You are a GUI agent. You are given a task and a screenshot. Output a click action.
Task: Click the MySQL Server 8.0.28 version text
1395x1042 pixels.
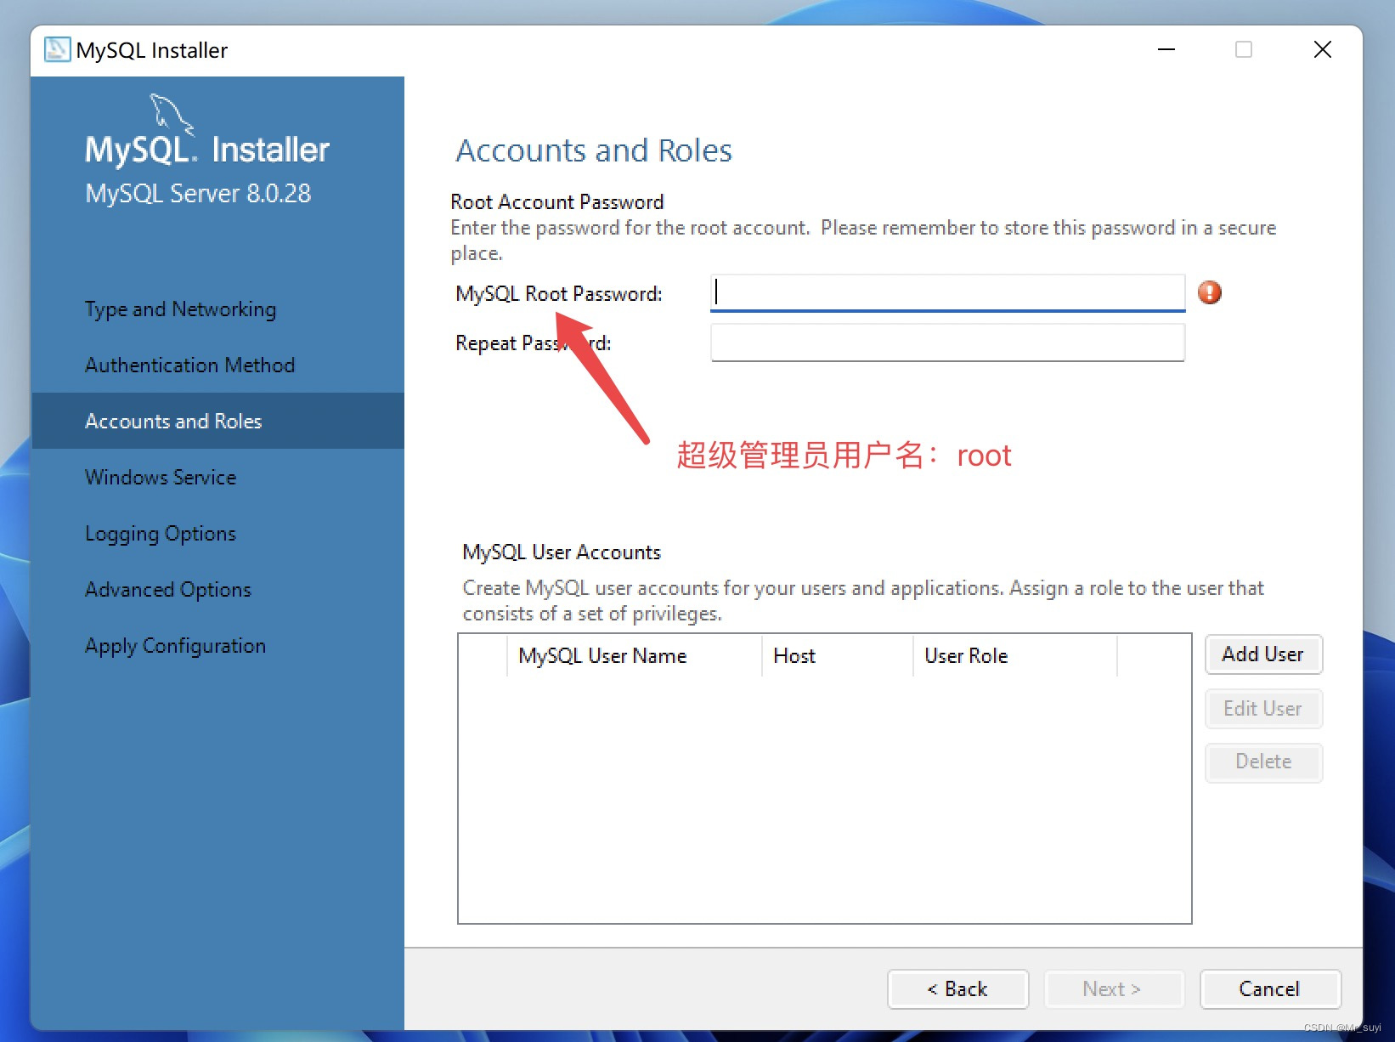click(198, 194)
